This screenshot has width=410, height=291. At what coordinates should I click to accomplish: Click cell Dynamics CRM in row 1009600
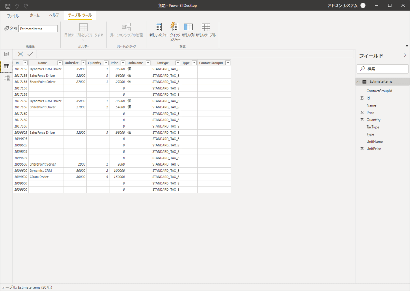point(46,171)
